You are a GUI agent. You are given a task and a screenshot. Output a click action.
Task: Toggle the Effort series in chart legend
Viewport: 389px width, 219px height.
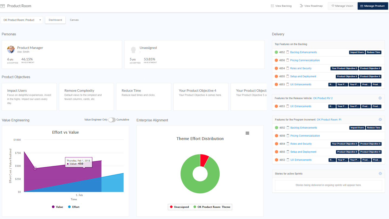(x=73, y=207)
